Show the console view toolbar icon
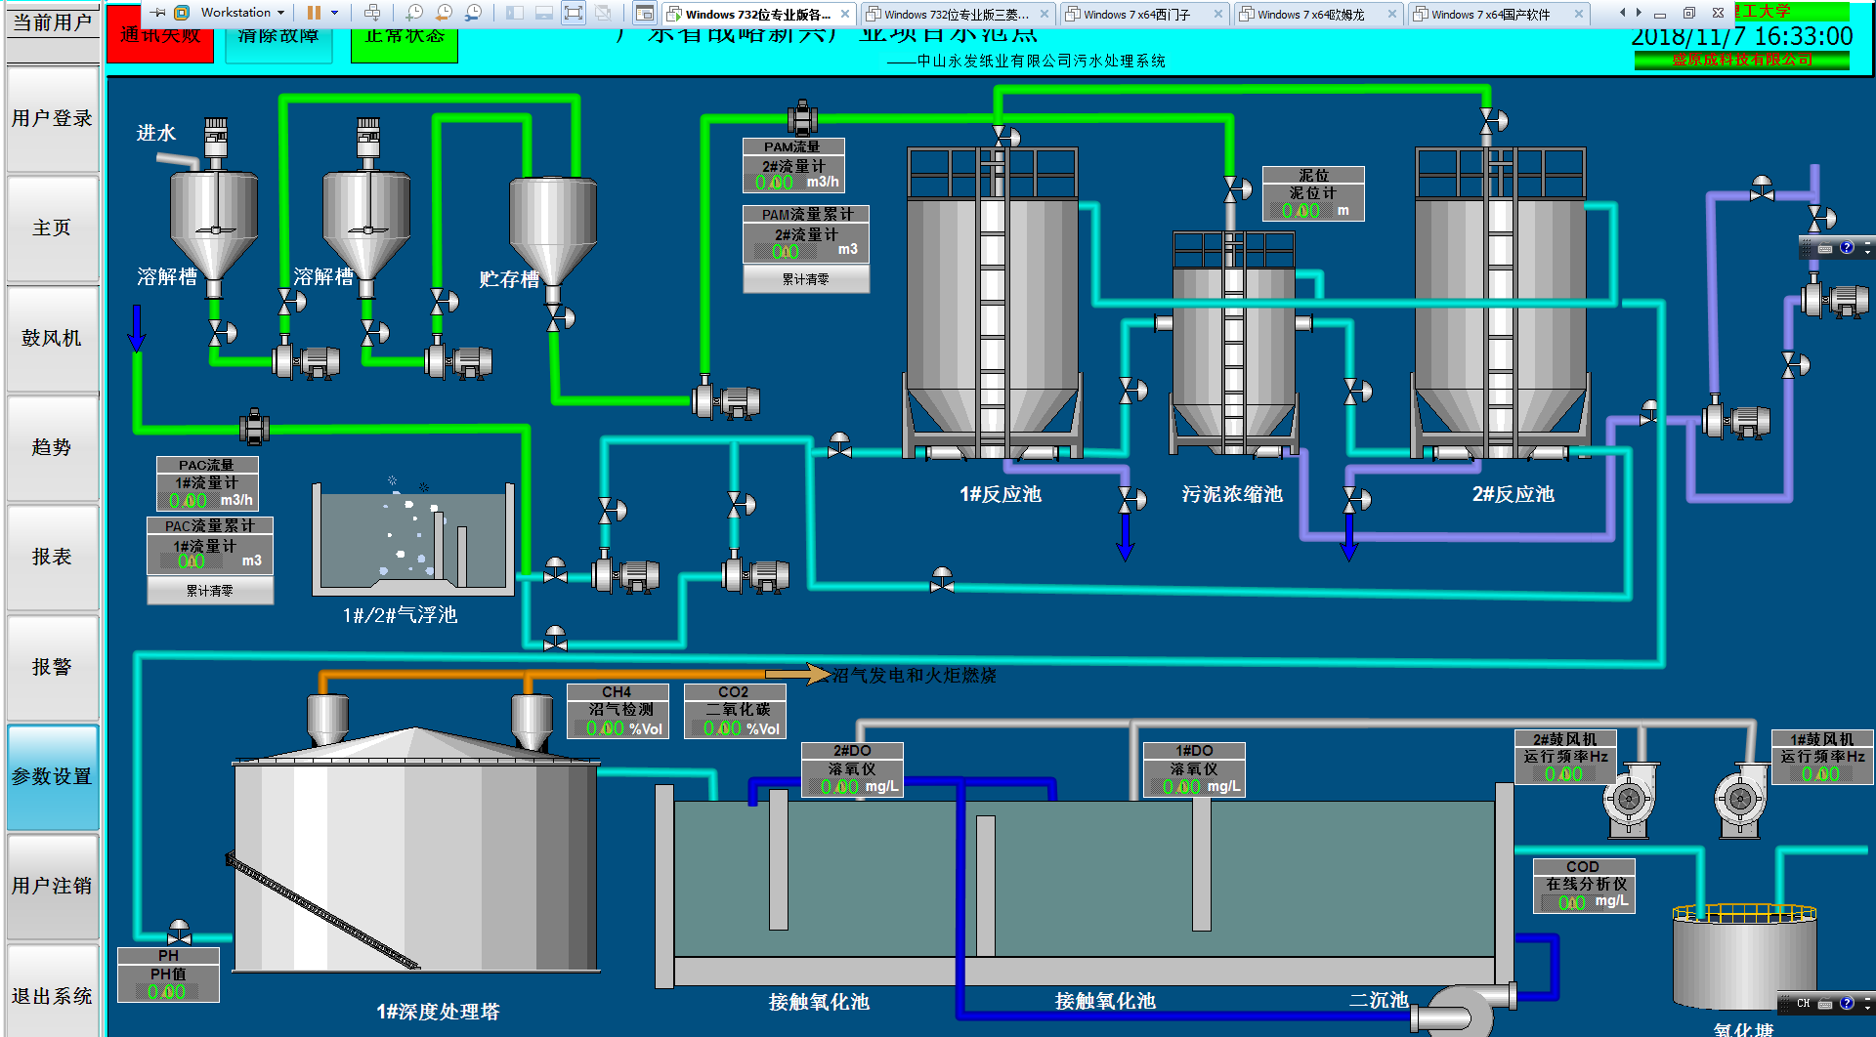The width and height of the screenshot is (1876, 1037). (x=644, y=13)
